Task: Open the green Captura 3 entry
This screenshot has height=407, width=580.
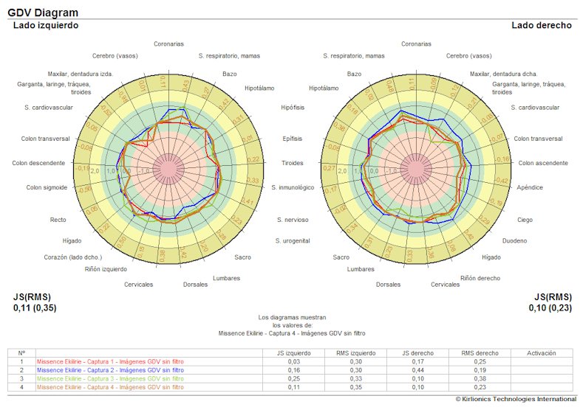Action: pyautogui.click(x=110, y=378)
